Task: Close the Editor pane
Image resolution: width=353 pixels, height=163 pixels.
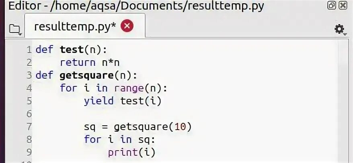Action: click(x=343, y=6)
